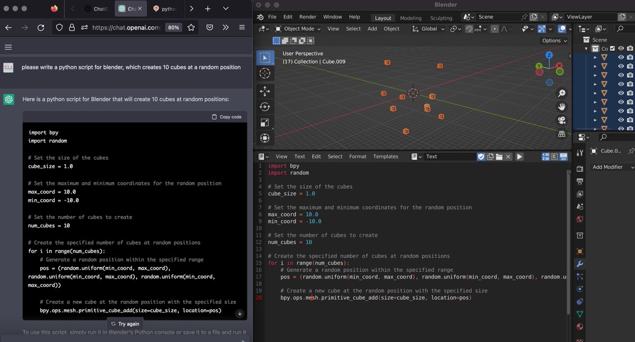635x342 pixels.
Task: Switch perspective/orthographic with the grid icon
Action: coord(561,134)
